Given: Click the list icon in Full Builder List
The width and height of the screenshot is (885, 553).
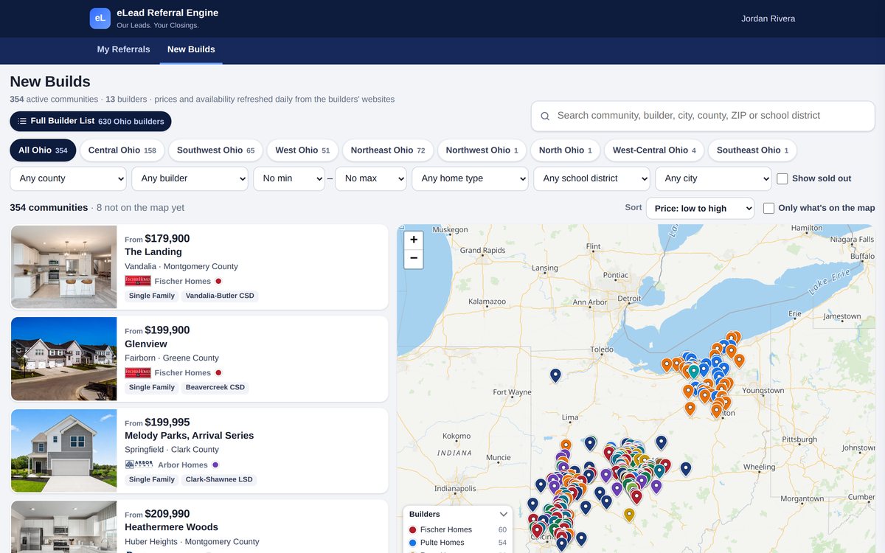Looking at the screenshot, I should [x=22, y=121].
